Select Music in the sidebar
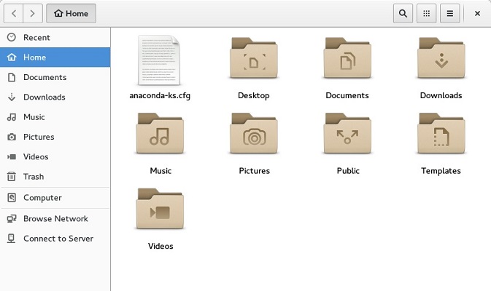The width and height of the screenshot is (491, 291). pyautogui.click(x=34, y=117)
